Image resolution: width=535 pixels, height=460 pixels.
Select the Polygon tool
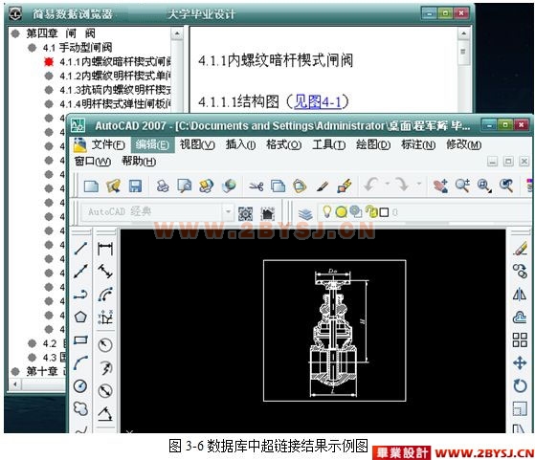click(x=80, y=318)
